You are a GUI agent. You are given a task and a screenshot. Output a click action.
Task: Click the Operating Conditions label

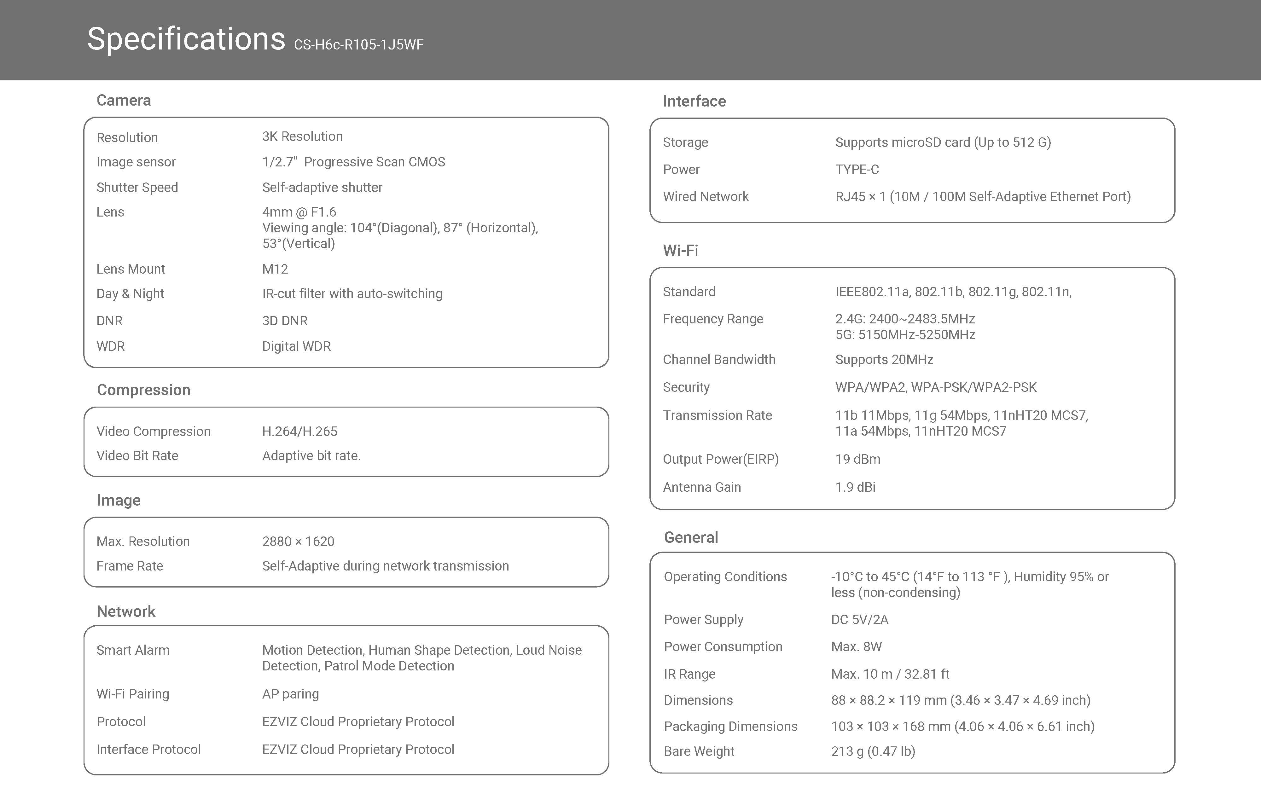pyautogui.click(x=725, y=577)
